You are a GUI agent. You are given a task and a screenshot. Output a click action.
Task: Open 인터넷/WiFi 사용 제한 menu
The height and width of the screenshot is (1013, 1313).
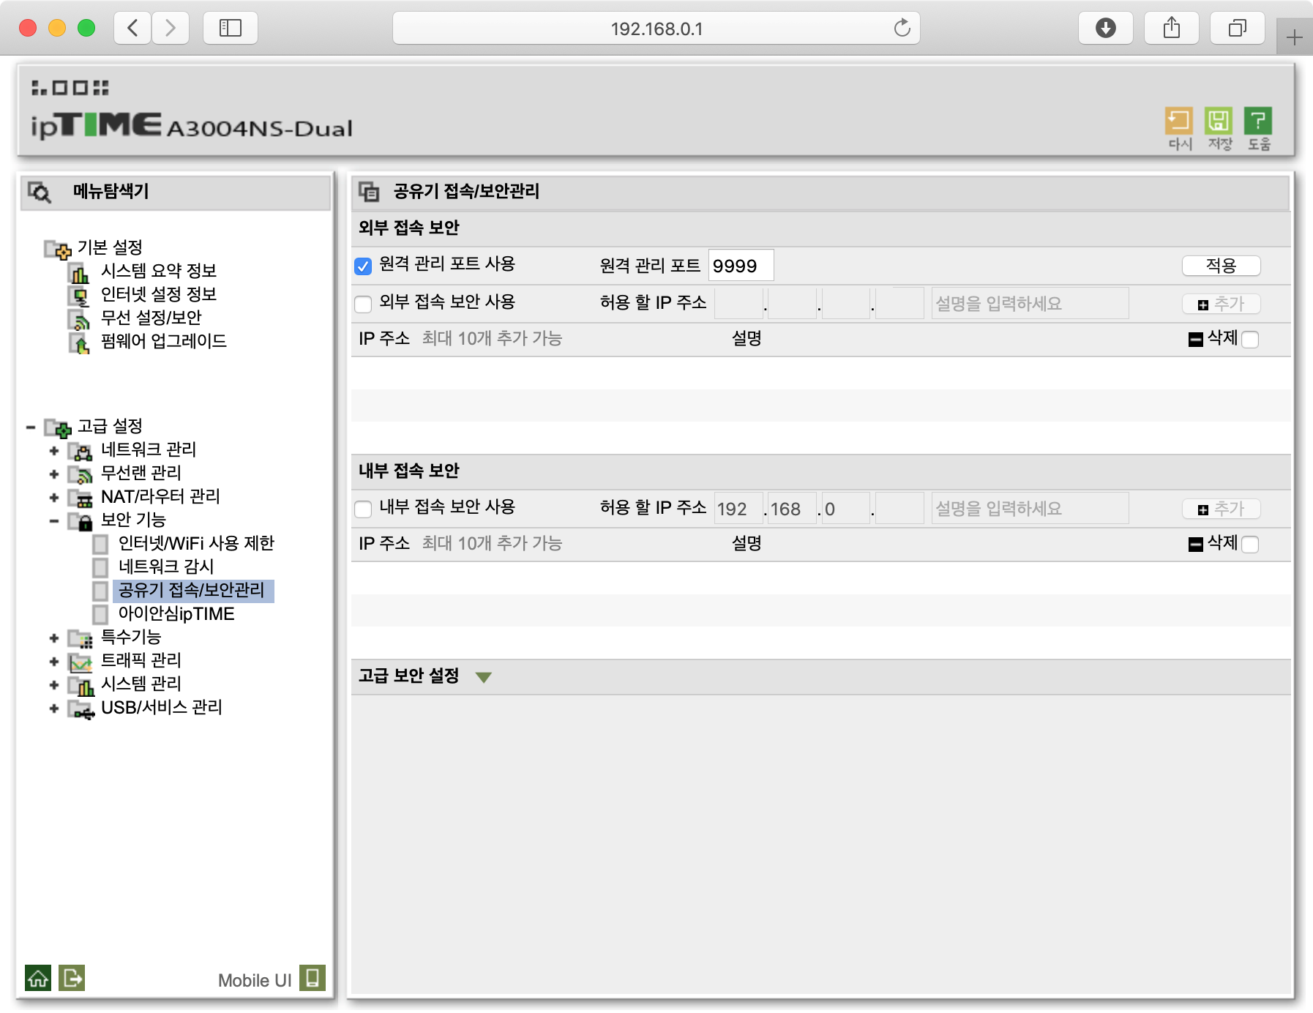[196, 543]
